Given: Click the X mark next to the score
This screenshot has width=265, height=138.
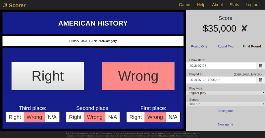Looking at the screenshot, I should [x=244, y=29].
